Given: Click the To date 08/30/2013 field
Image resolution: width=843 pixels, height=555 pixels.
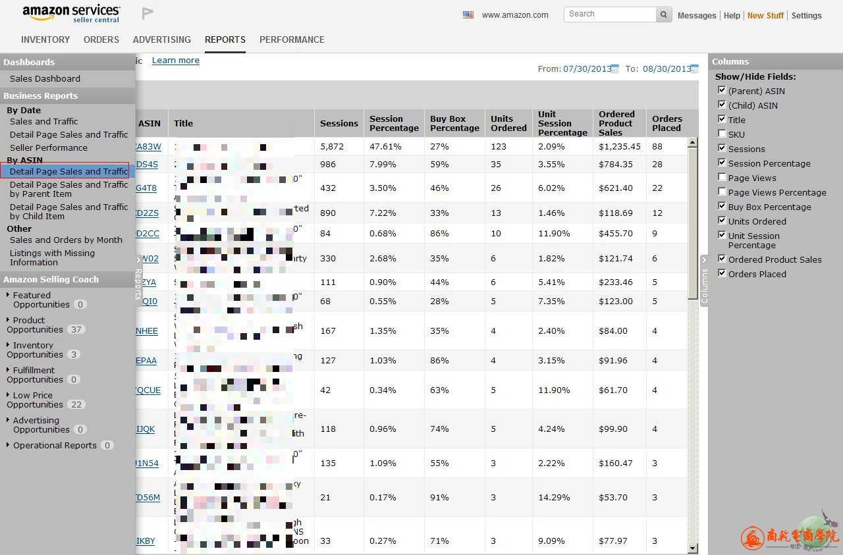Looking at the screenshot, I should [667, 68].
